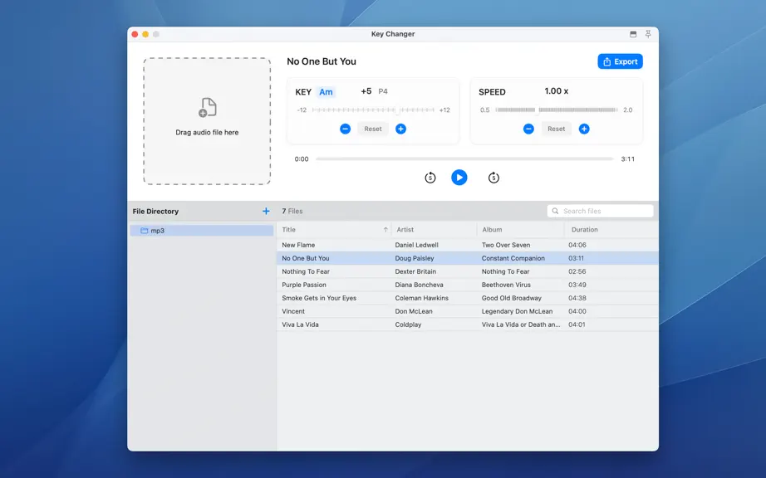
Task: Click the Search files field
Action: coord(600,211)
